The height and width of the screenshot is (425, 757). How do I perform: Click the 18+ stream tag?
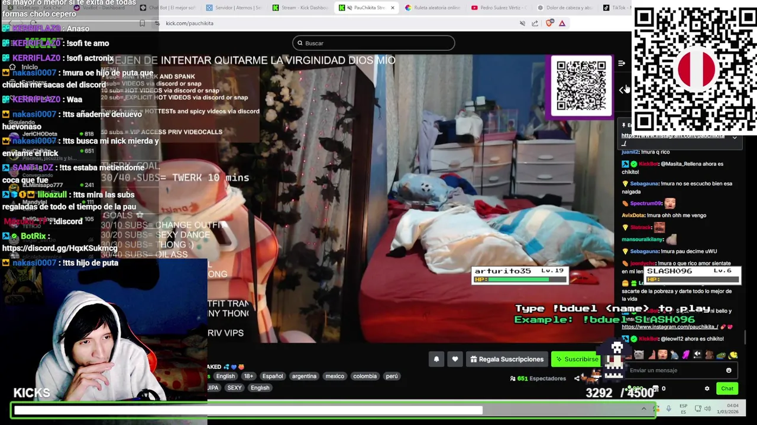point(248,376)
